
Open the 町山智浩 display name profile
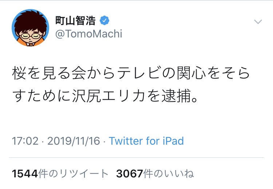pos(75,20)
